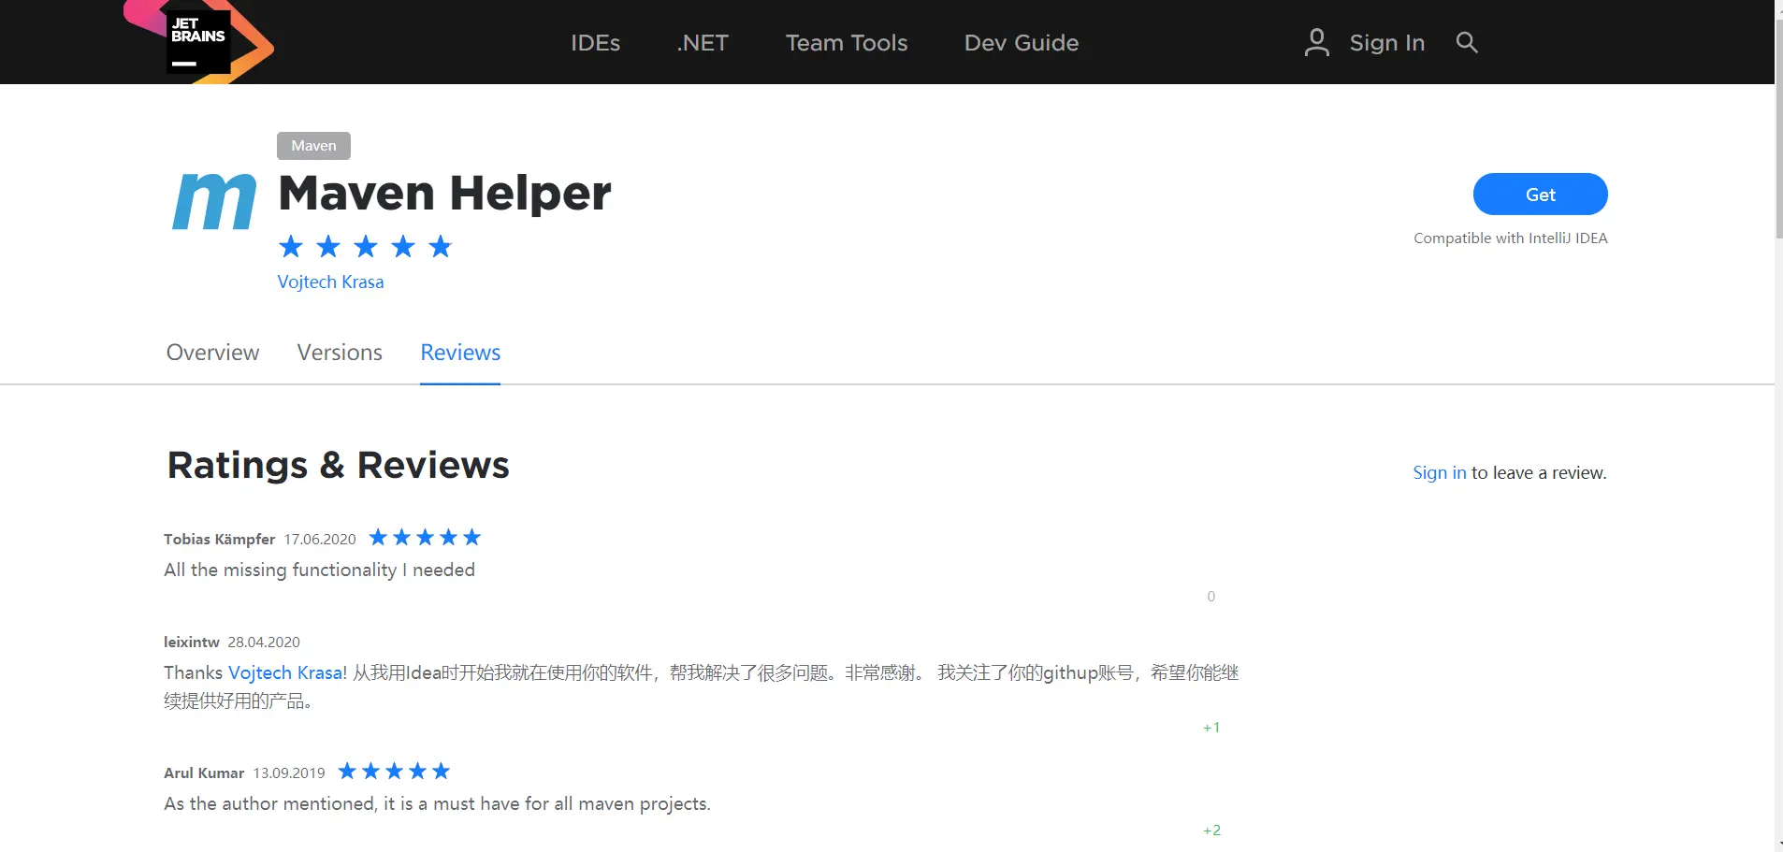This screenshot has width=1783, height=852.
Task: Upvote leixintw's review with +1
Action: tap(1211, 726)
